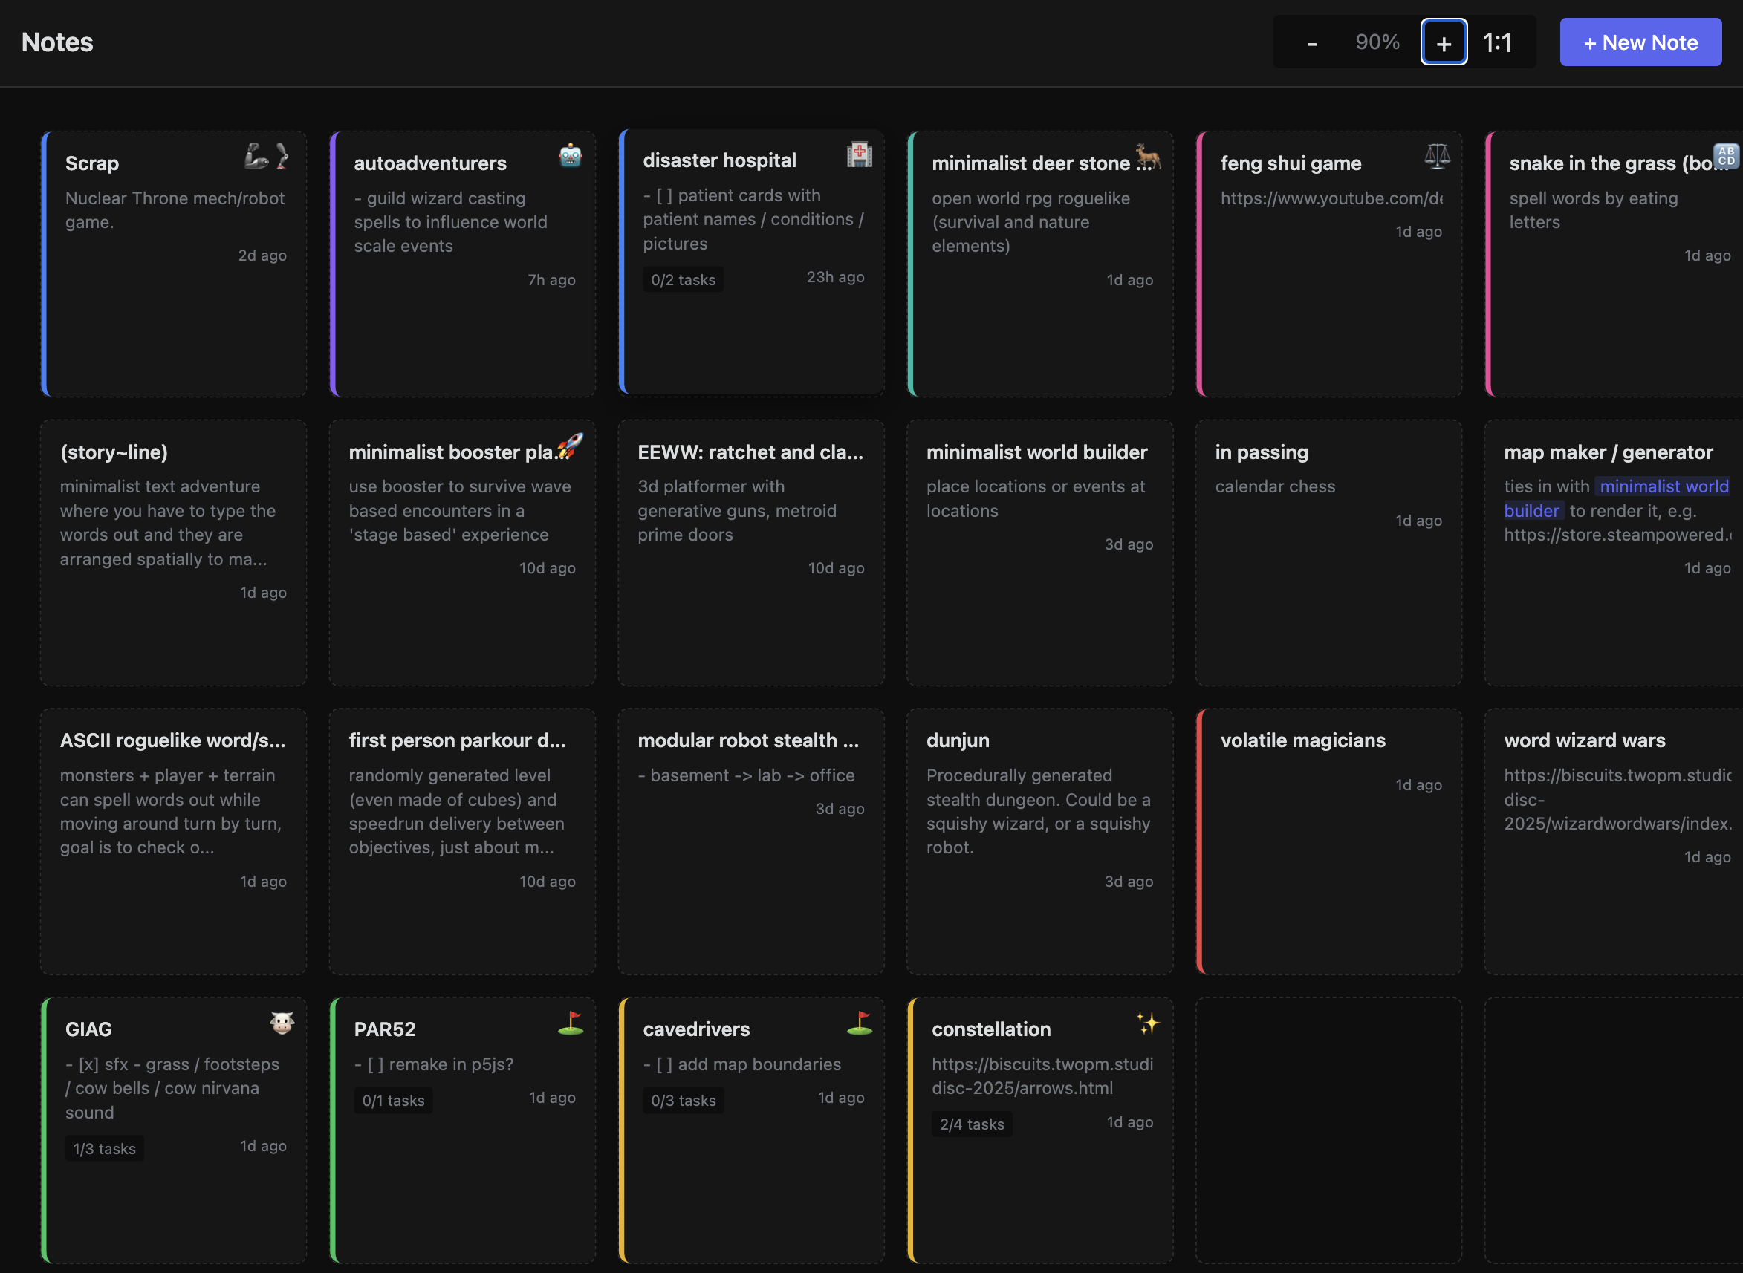Click the golf flag icon on cavedrivers note
1743x1273 pixels.
(859, 1023)
